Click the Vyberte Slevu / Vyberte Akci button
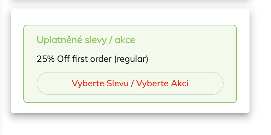271x135 pixels. (130, 84)
